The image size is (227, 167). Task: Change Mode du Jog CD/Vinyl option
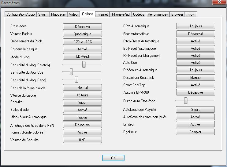(82, 56)
